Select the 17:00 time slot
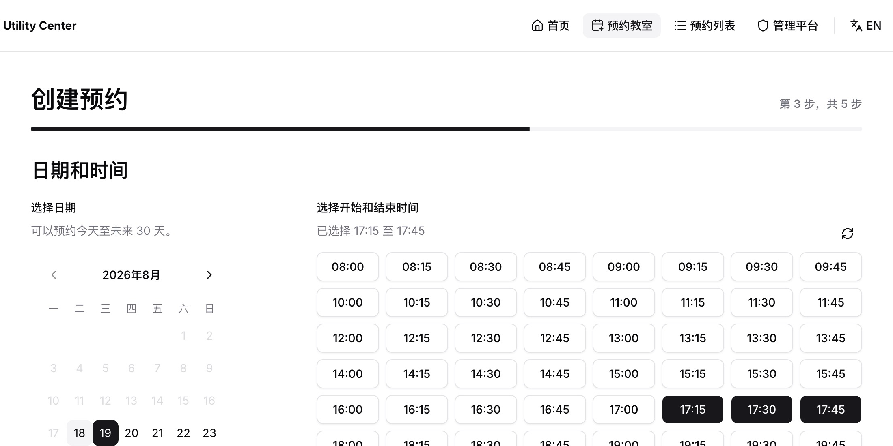893x446 pixels. click(624, 410)
